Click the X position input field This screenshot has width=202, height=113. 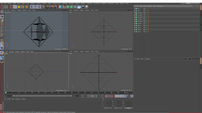(x=108, y=102)
